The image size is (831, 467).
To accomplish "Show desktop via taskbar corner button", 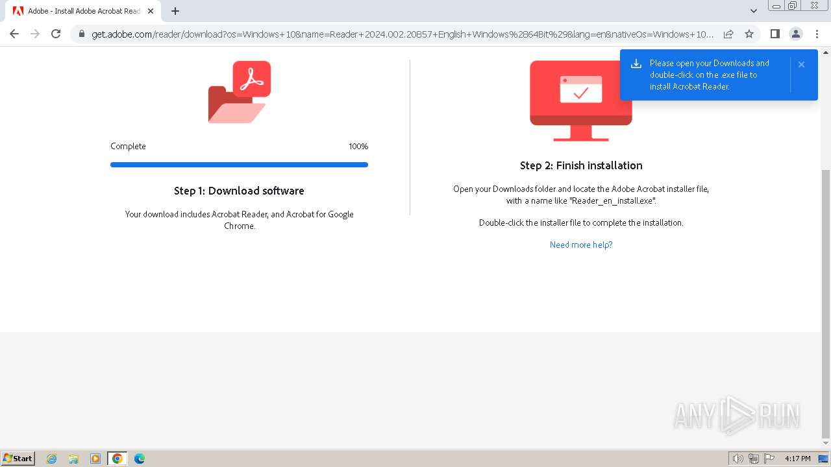I will (823, 459).
